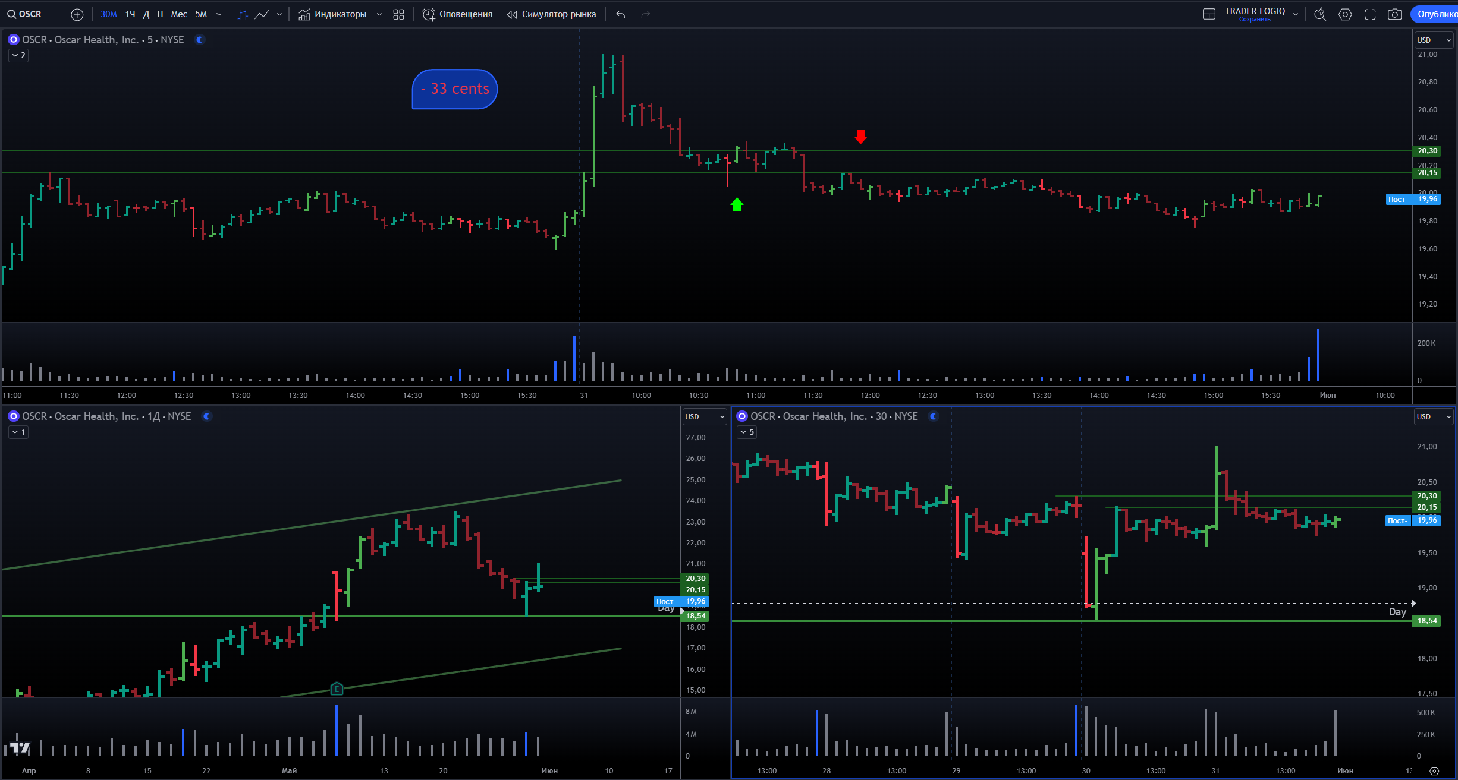Viewport: 1458px width, 780px height.
Task: Select the Д daily timeframe
Action: (146, 14)
